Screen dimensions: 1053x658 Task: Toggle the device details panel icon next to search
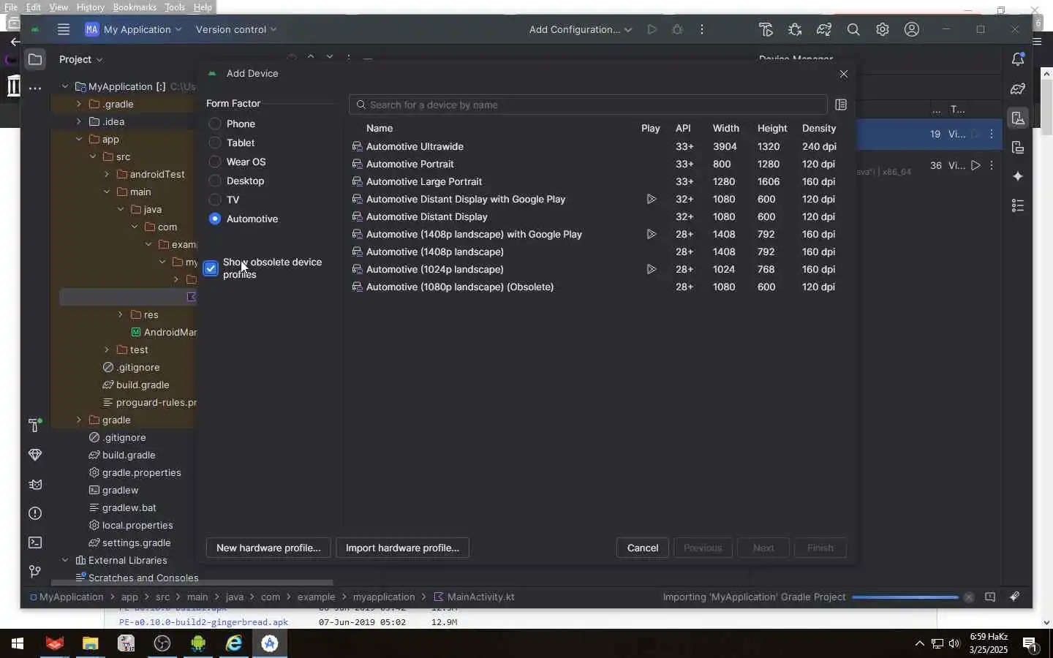841,105
